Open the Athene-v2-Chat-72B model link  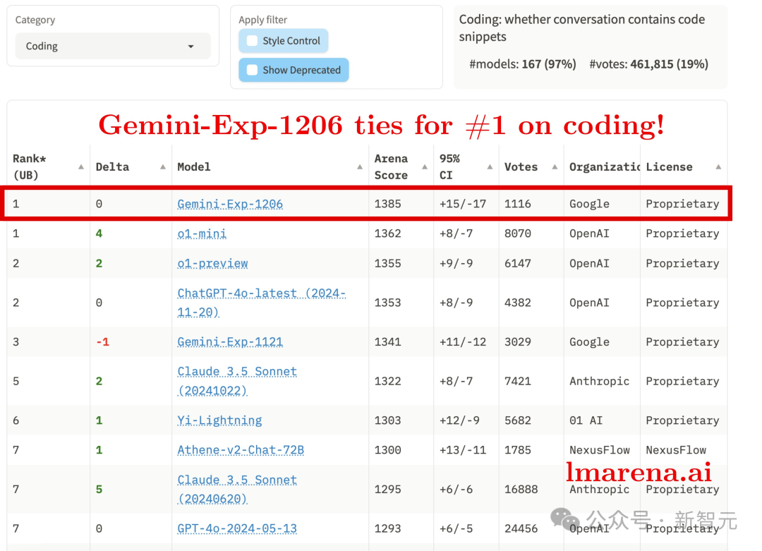[241, 450]
